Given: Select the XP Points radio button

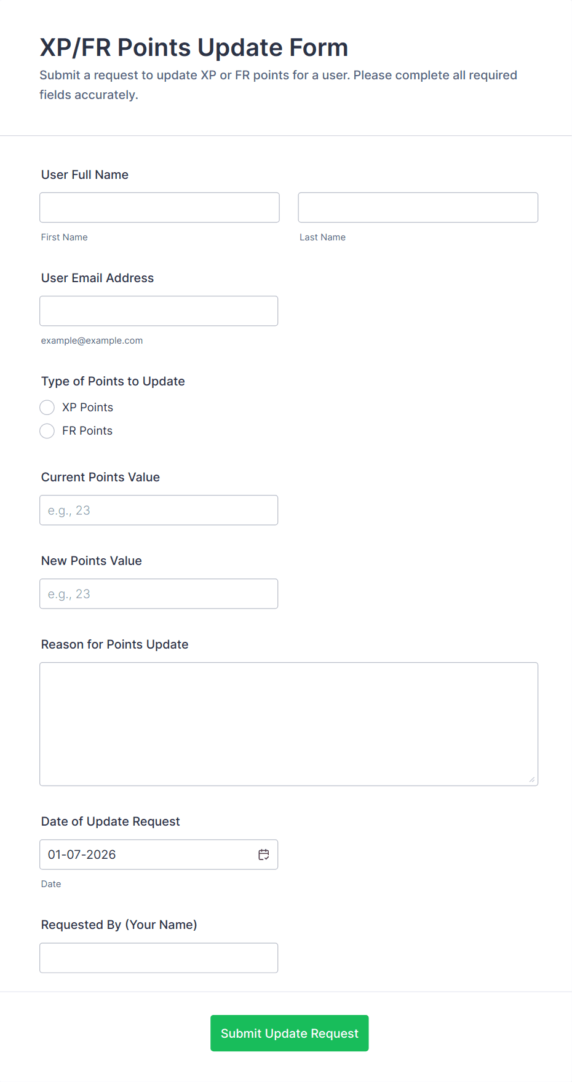Looking at the screenshot, I should (x=47, y=408).
